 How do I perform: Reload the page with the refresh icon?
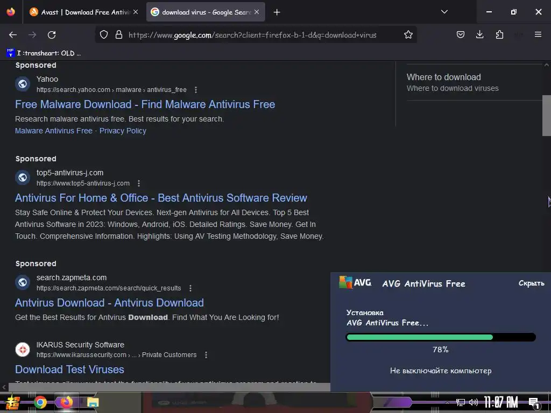pos(52,35)
